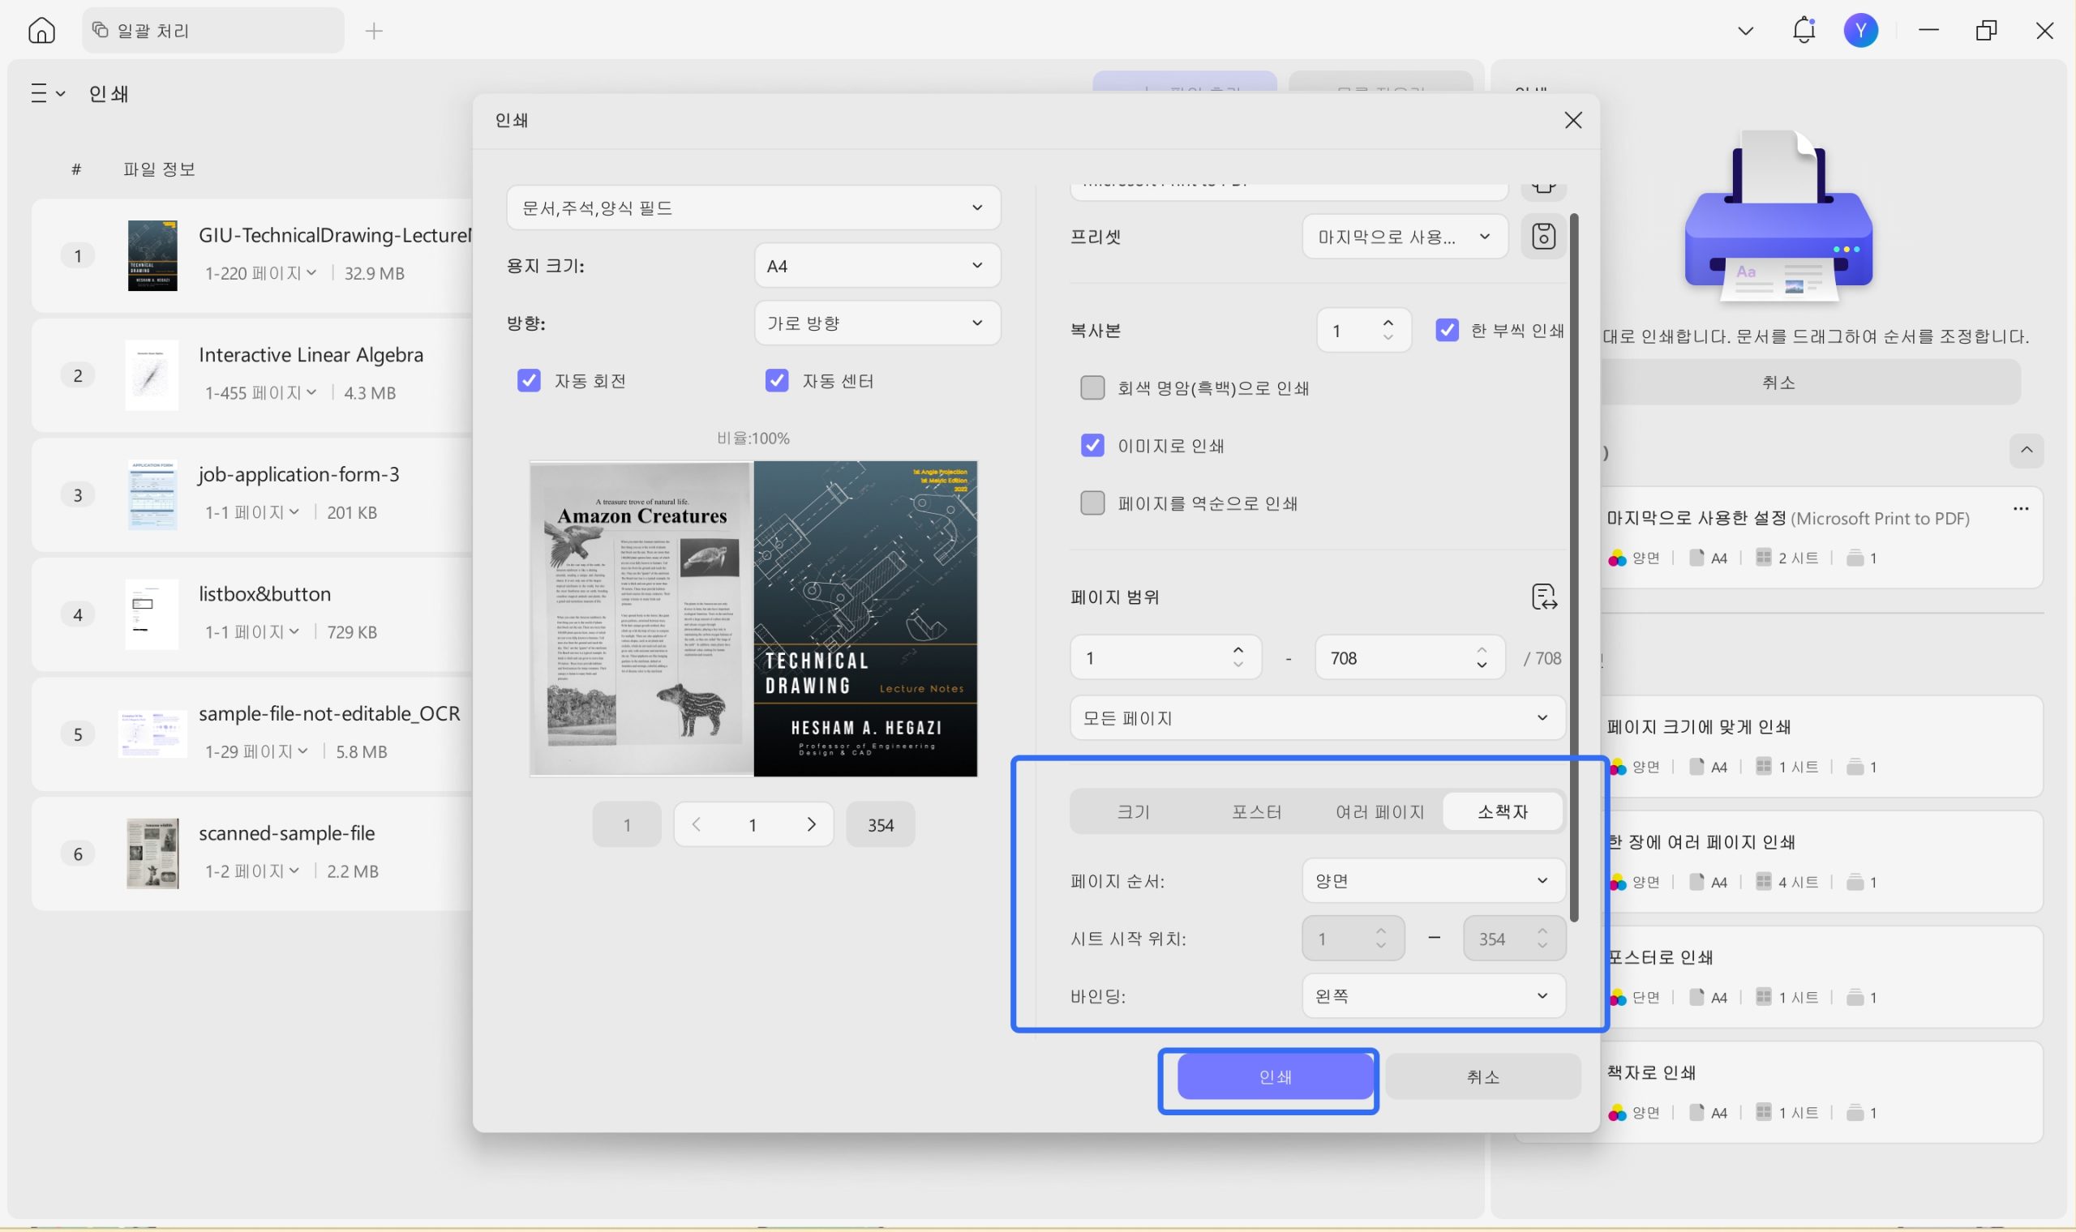Click the printer illustration
This screenshot has height=1232, width=2076.
[x=1778, y=216]
